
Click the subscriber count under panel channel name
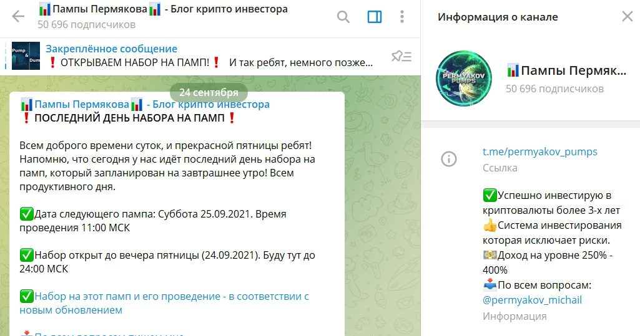[554, 89]
